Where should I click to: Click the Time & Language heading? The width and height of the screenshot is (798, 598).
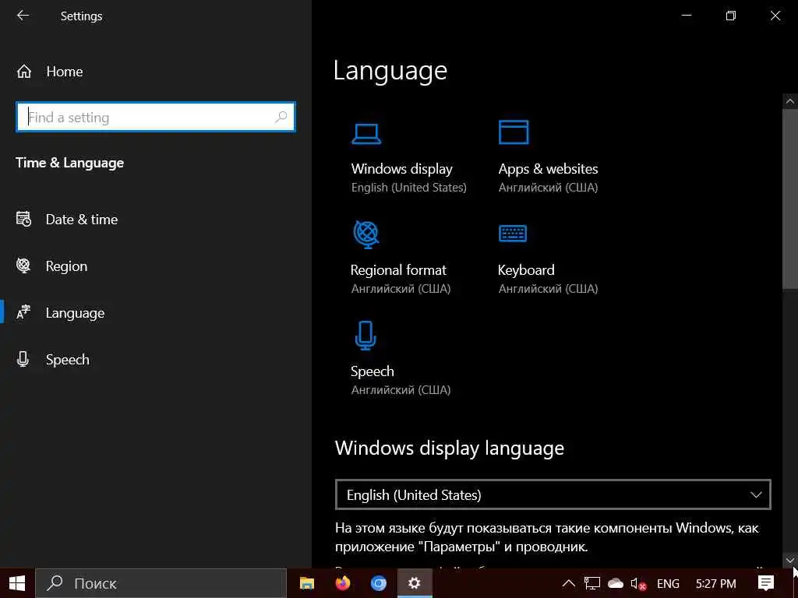click(69, 163)
